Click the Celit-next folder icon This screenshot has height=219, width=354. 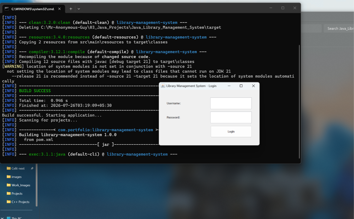coord(9,168)
